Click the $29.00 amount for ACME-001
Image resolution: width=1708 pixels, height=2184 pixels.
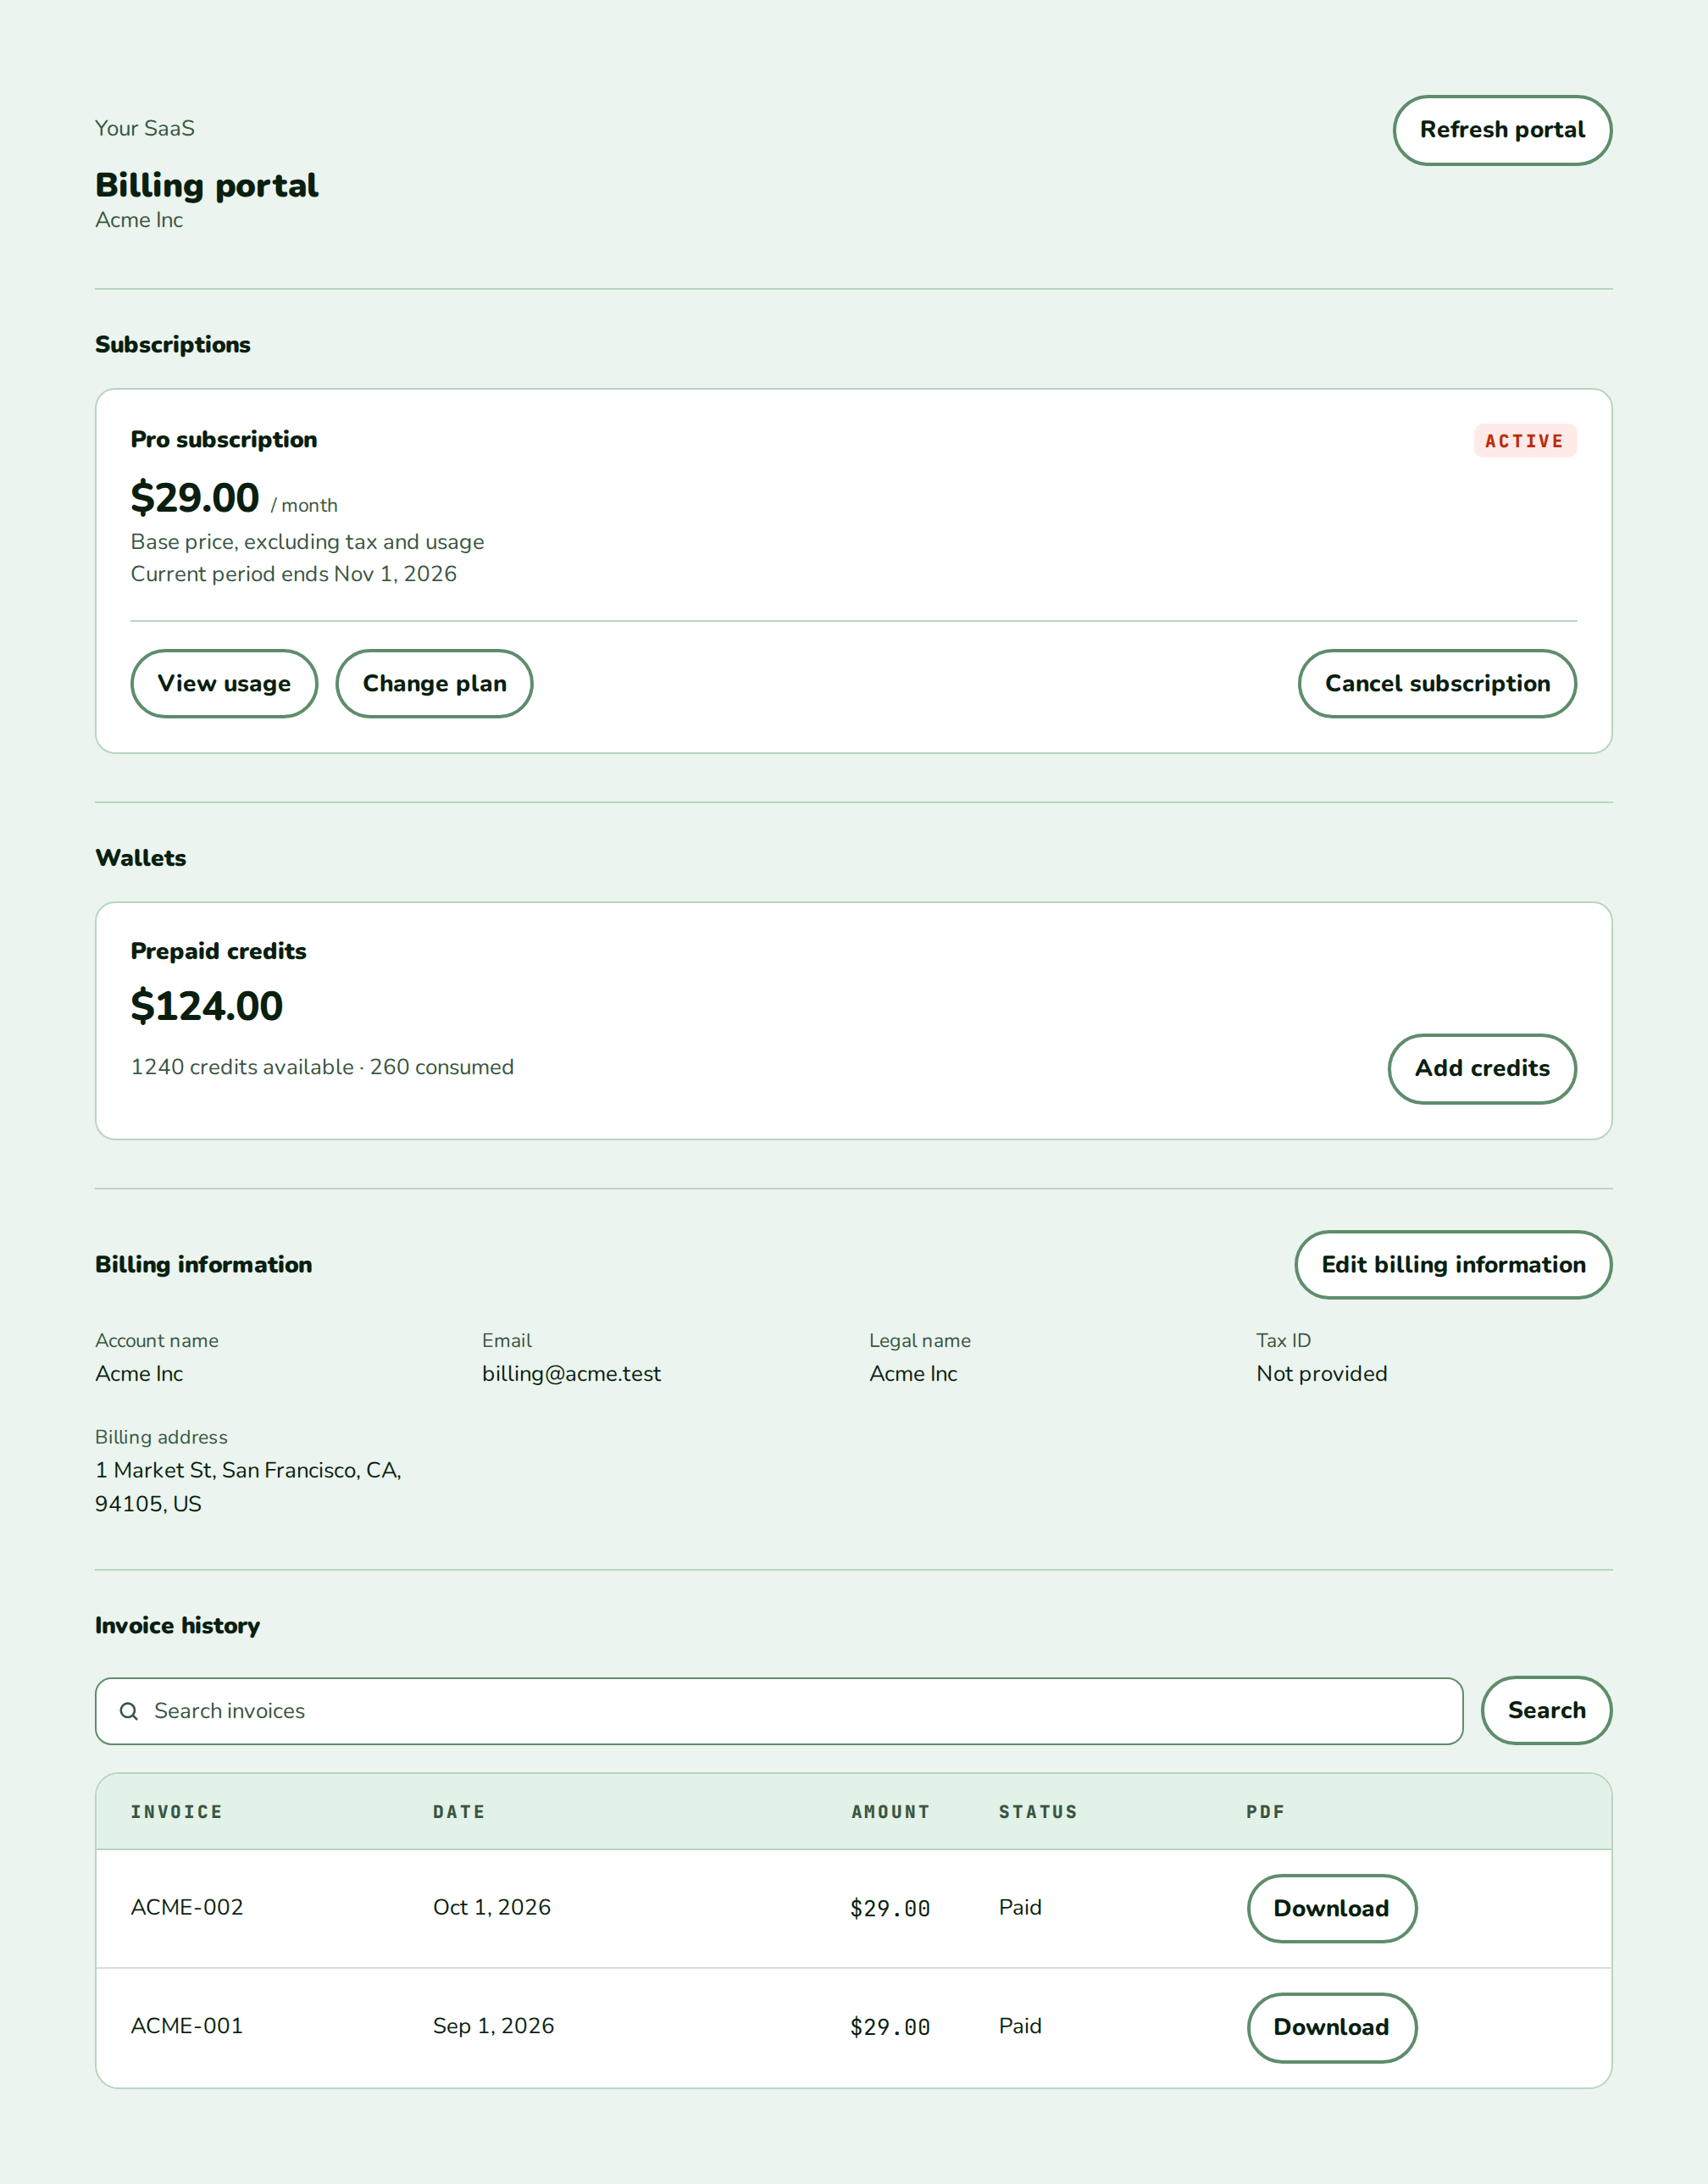[890, 2028]
